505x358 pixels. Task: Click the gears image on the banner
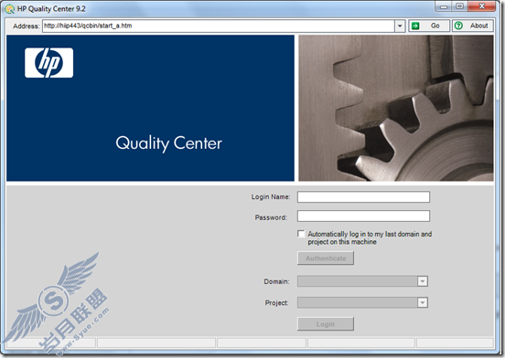coord(396,108)
